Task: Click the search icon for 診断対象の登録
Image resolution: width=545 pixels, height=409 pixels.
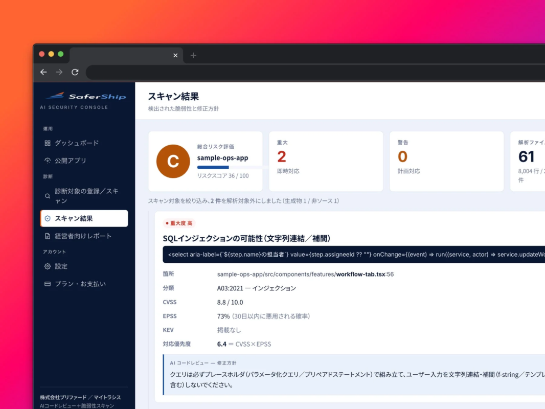Action: pos(47,196)
